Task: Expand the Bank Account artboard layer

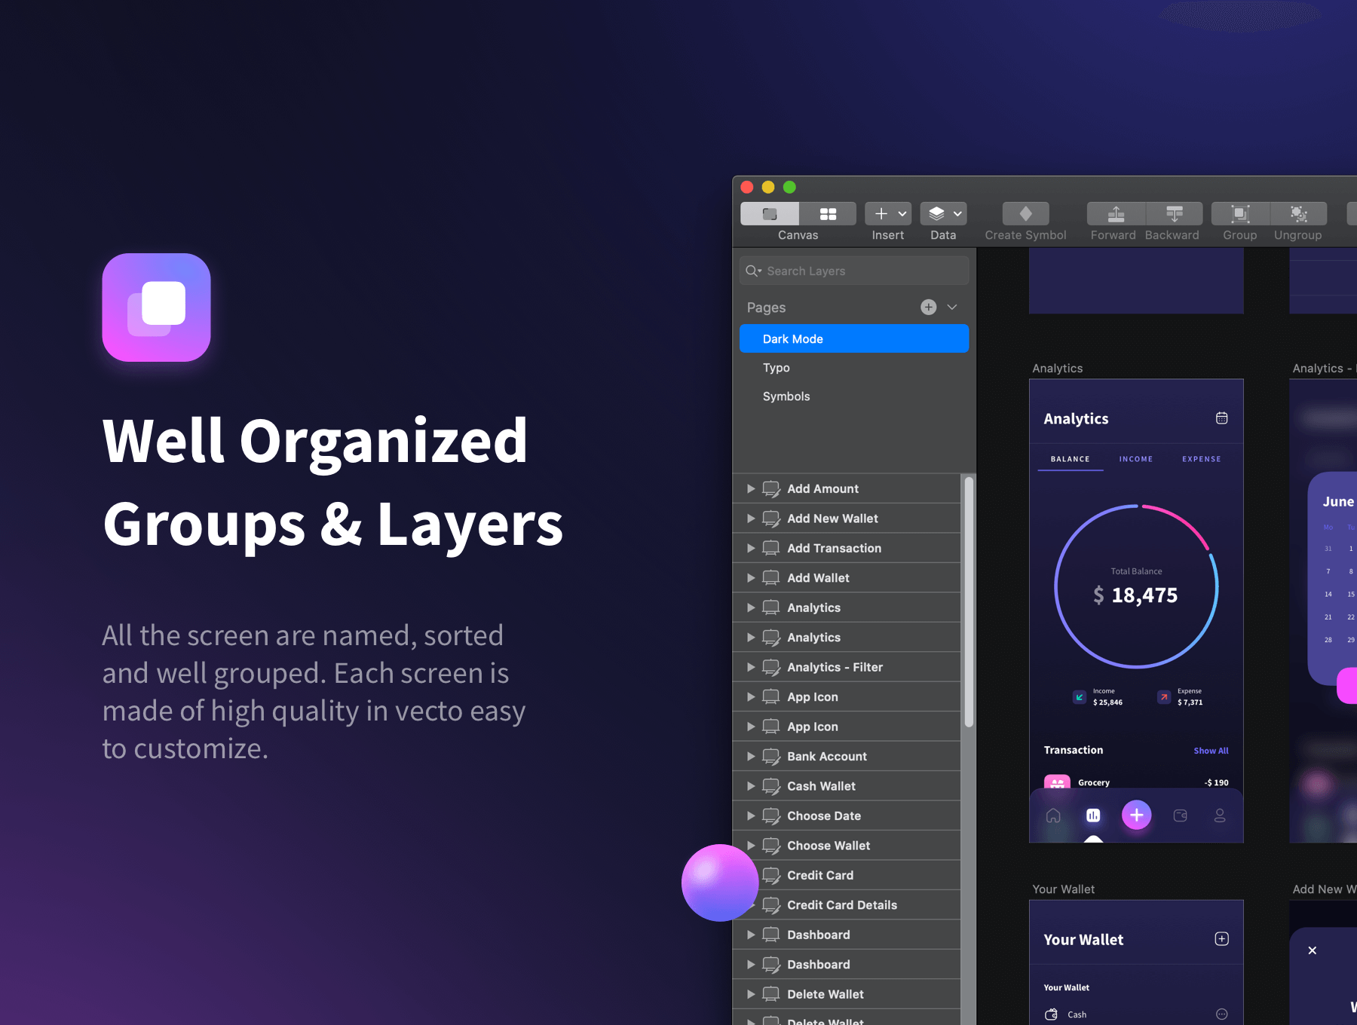Action: pyautogui.click(x=751, y=756)
